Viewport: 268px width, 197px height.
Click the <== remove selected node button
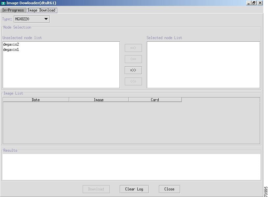(133, 59)
